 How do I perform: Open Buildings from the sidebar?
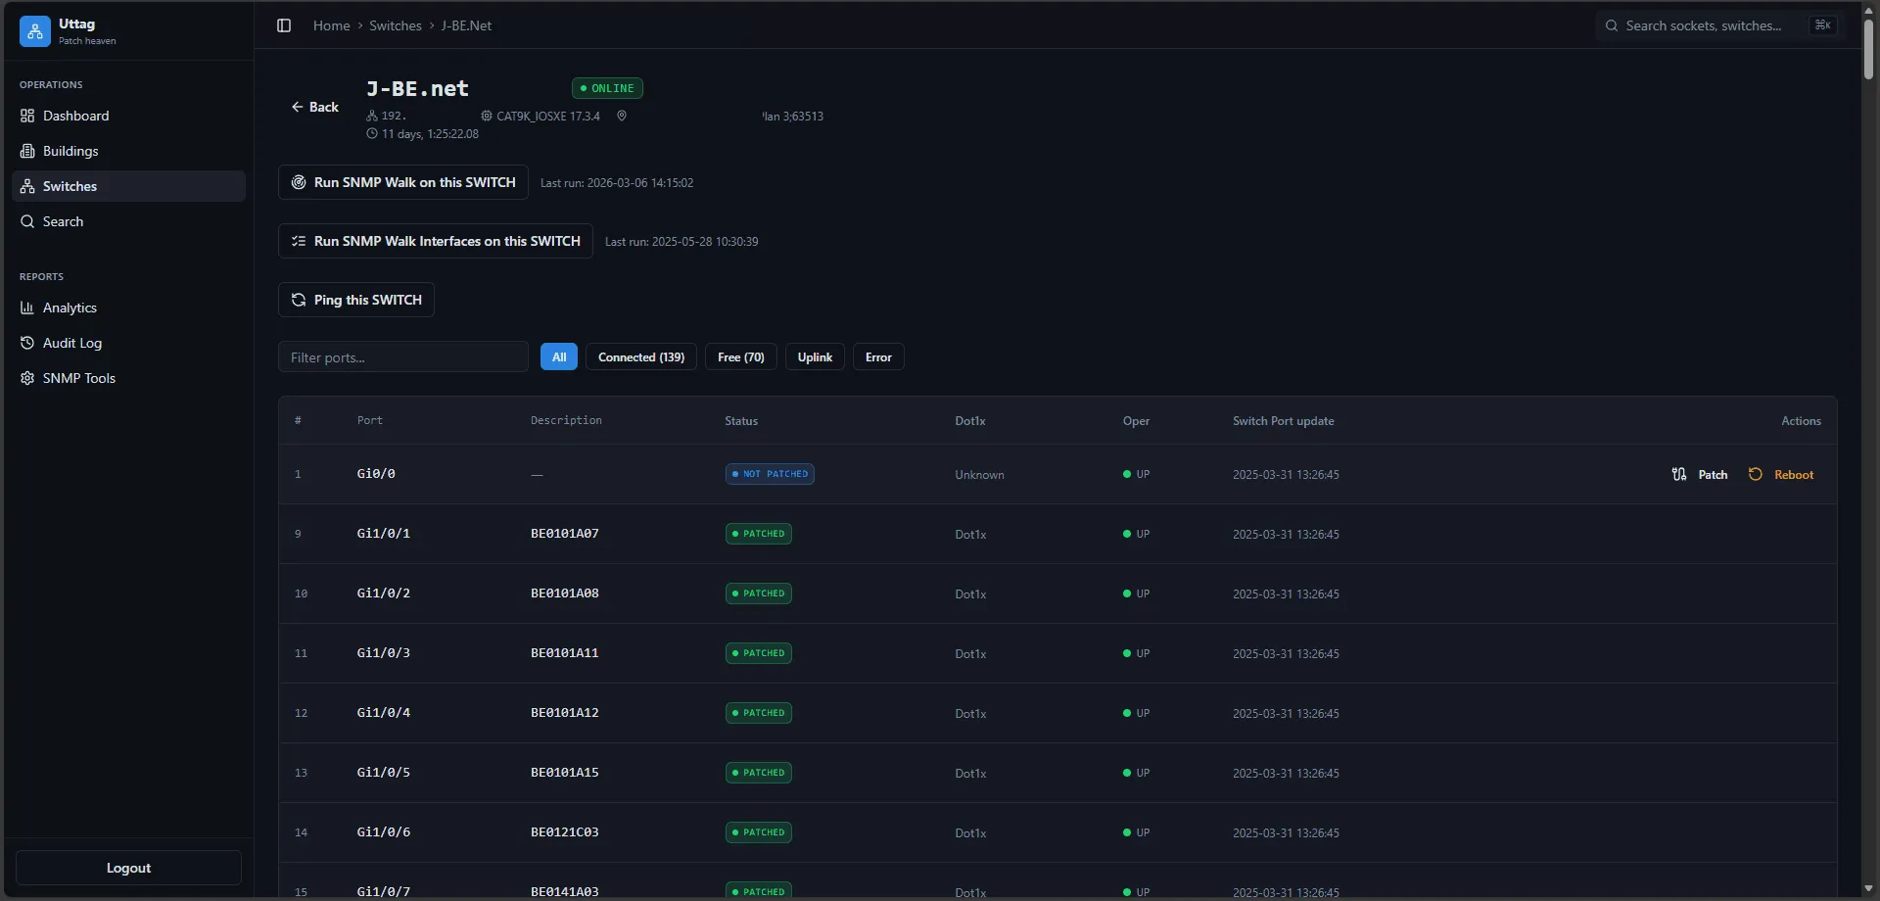point(128,151)
